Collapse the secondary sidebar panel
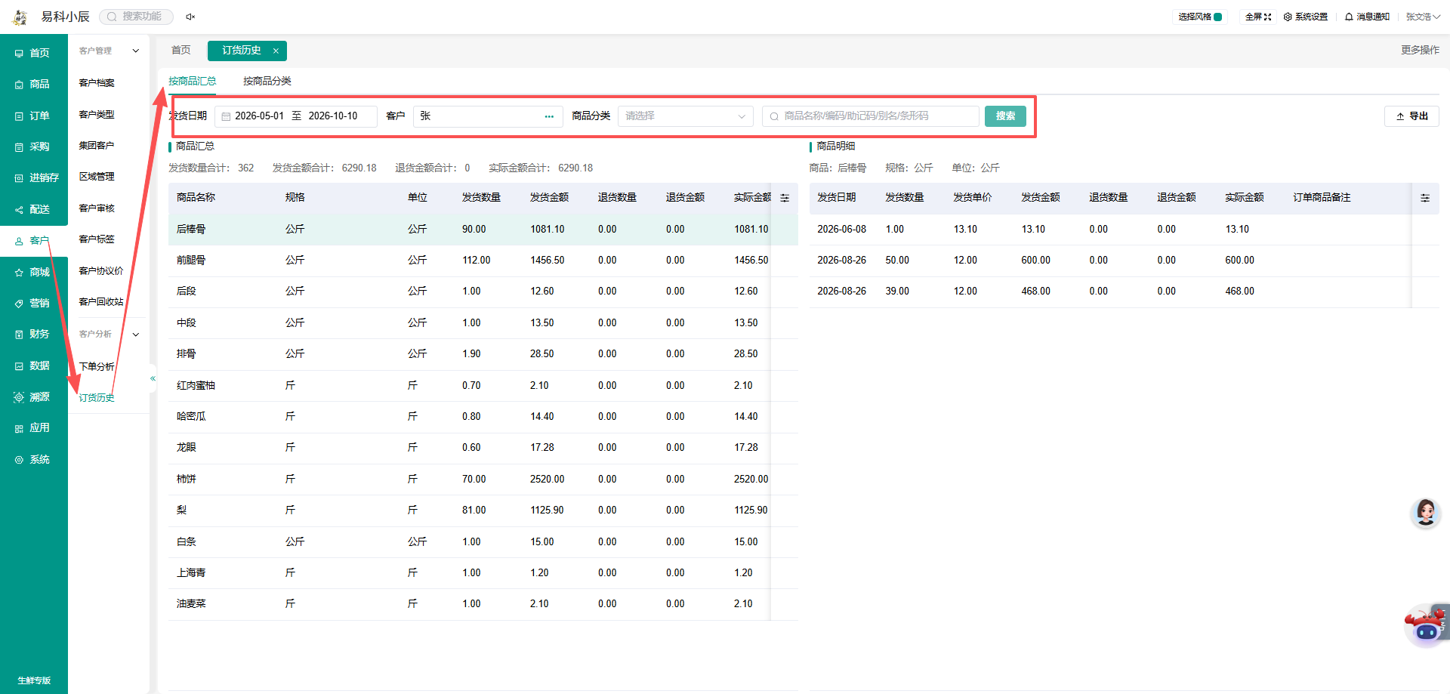This screenshot has width=1450, height=694. click(x=153, y=378)
